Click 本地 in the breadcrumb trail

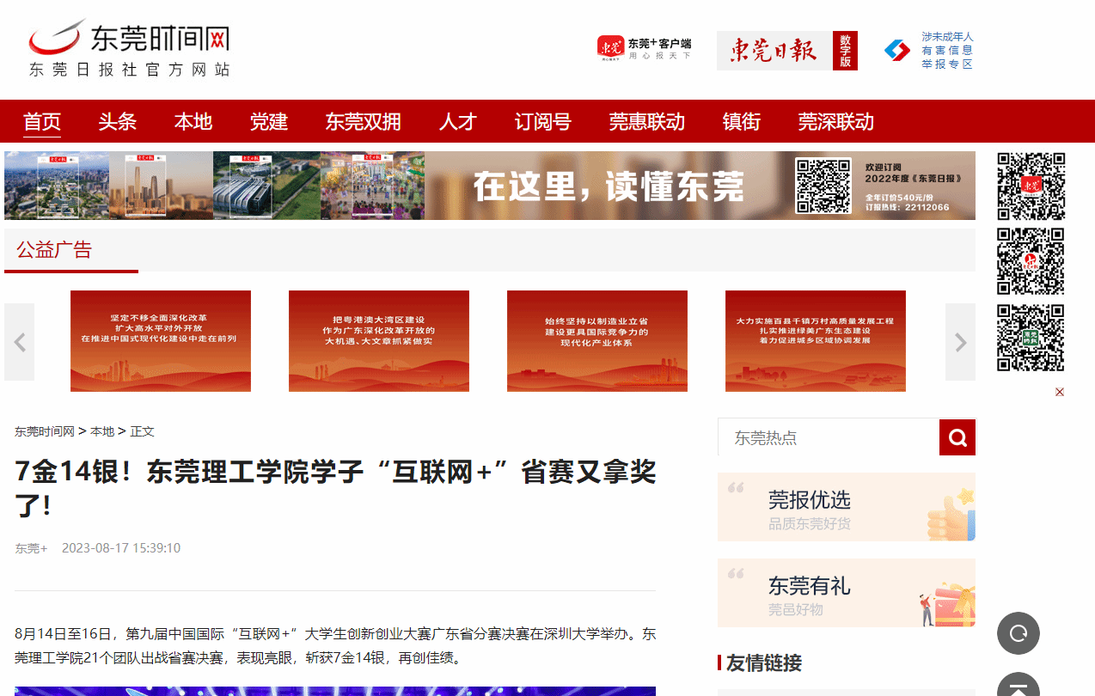point(102,431)
